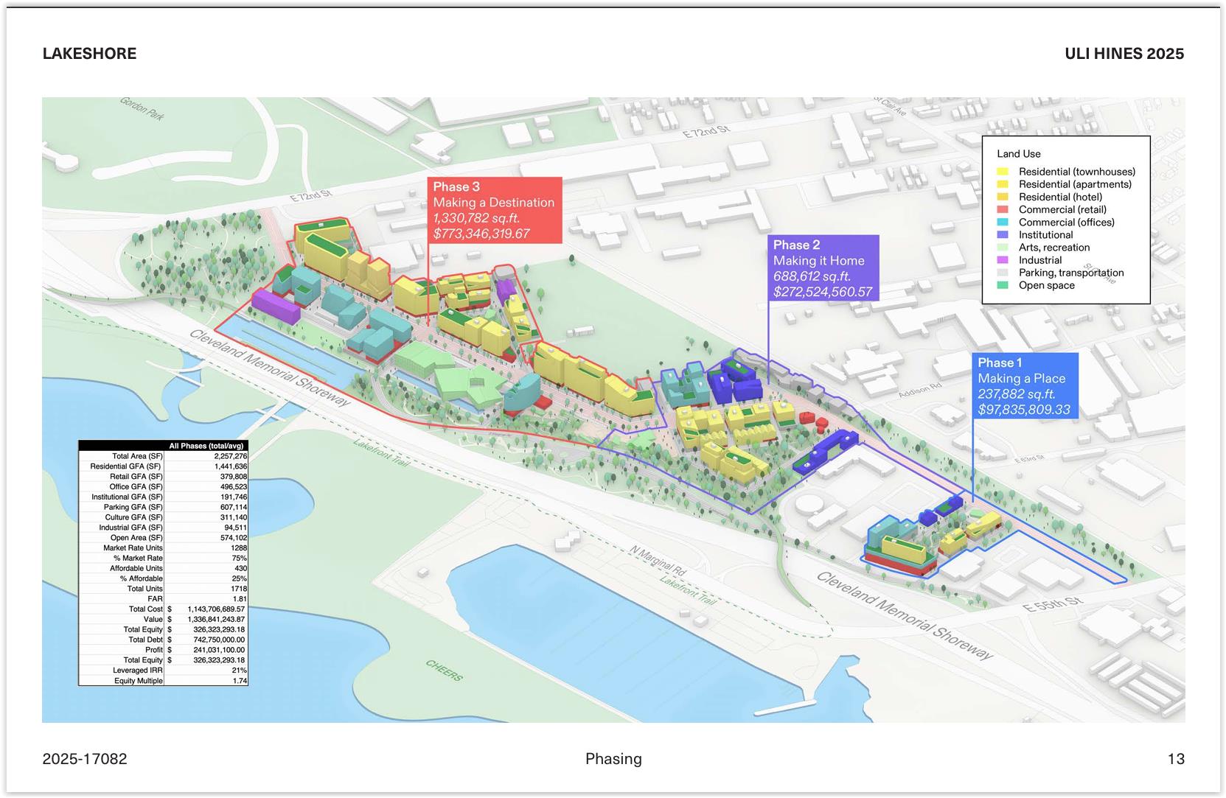
Task: Click the 'ULI HINES 2025' header text
Action: pyautogui.click(x=1124, y=54)
